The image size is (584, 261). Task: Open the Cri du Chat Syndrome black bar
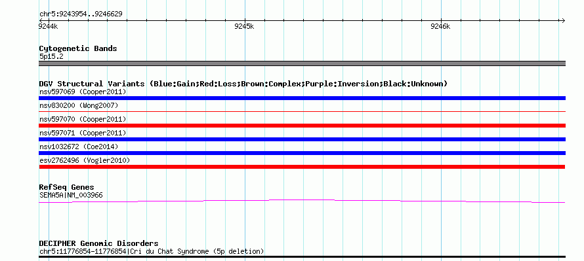click(x=302, y=256)
